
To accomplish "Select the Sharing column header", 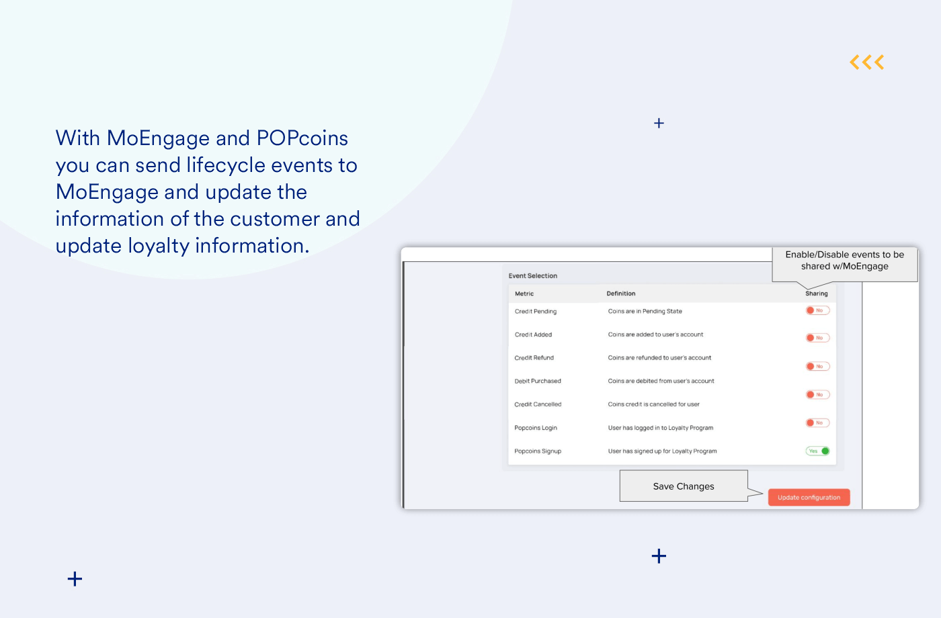I will [817, 294].
